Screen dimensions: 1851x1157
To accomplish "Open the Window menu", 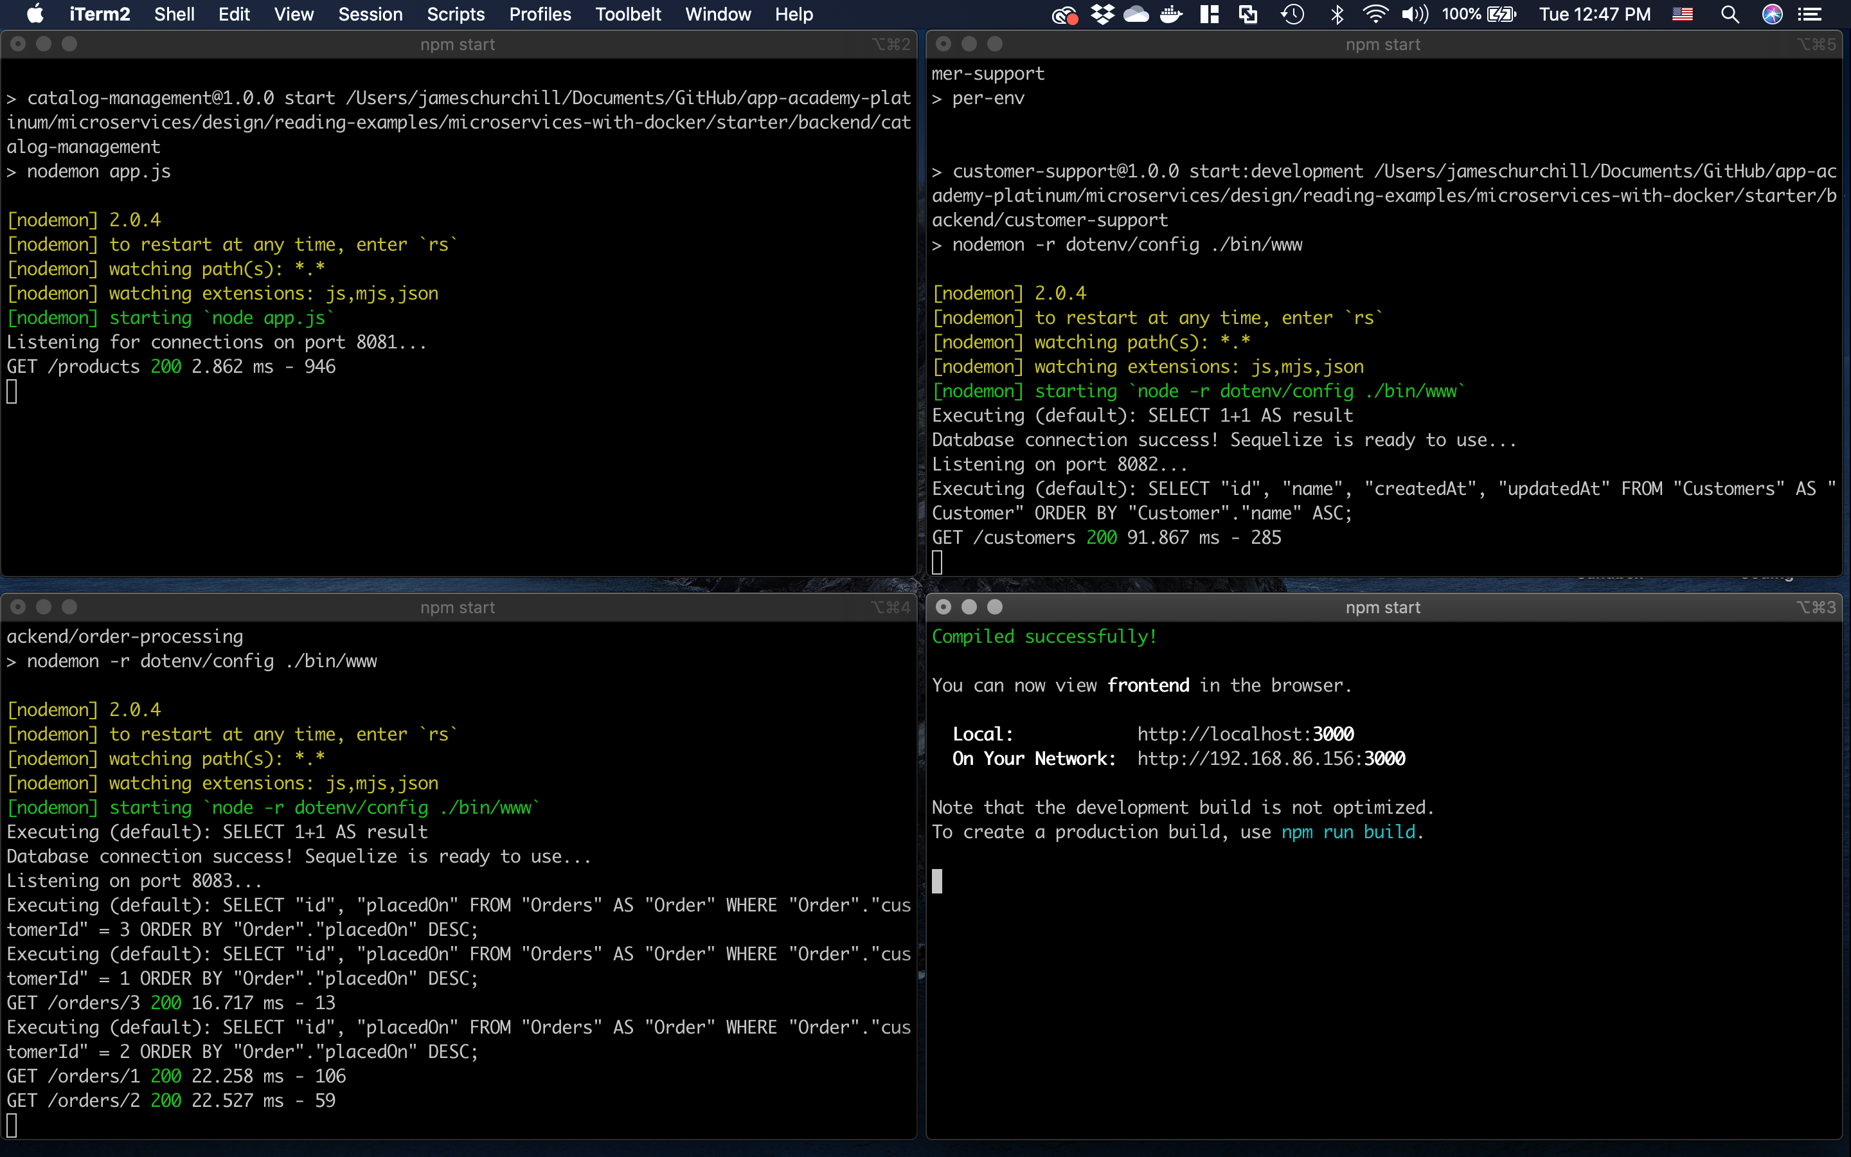I will pos(718,13).
